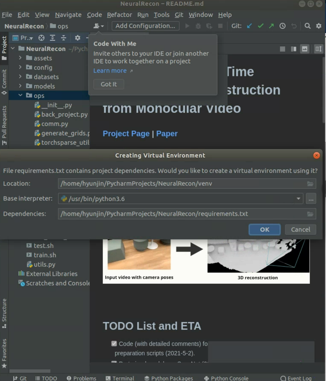
Task: Open the Favorites tool window
Action: coord(4,353)
